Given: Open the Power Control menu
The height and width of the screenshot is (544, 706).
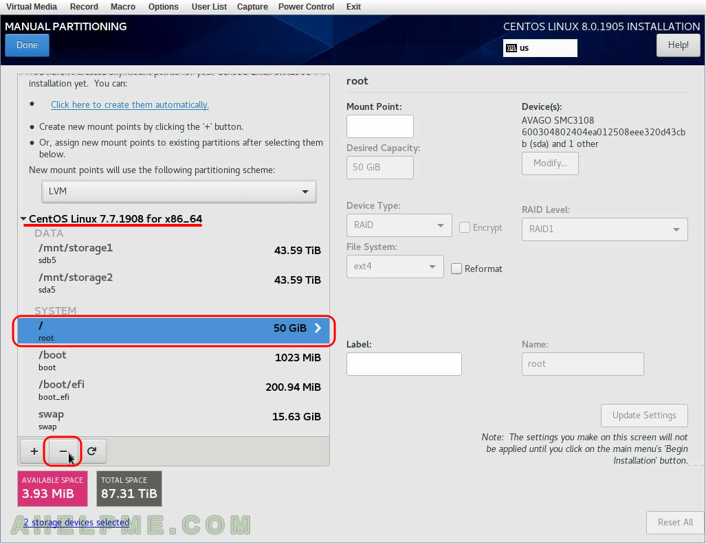Looking at the screenshot, I should click(x=306, y=7).
